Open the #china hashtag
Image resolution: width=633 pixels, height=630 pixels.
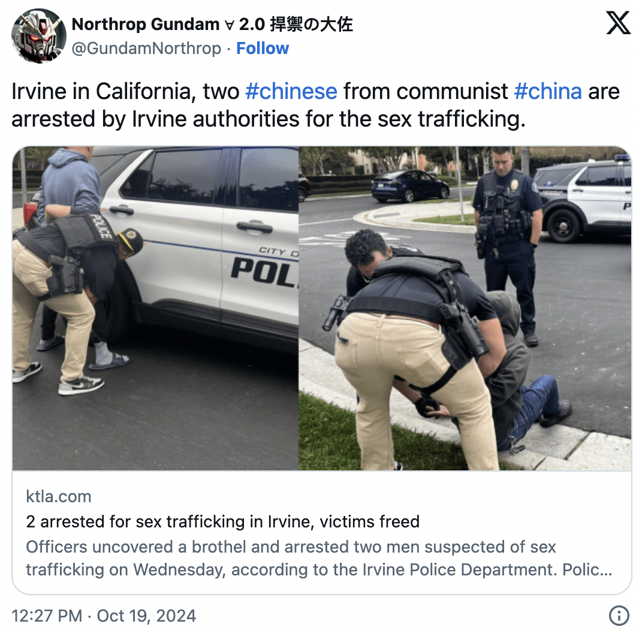coord(548,91)
